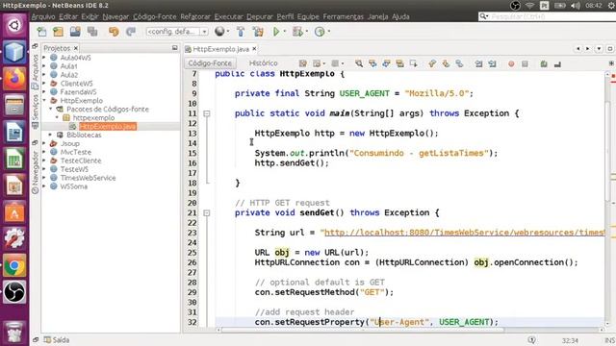Open the Arquivos side panel tab
The image size is (616, 346).
[35, 71]
